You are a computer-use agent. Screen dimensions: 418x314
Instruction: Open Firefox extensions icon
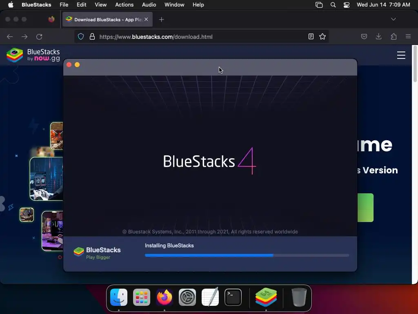(394, 36)
